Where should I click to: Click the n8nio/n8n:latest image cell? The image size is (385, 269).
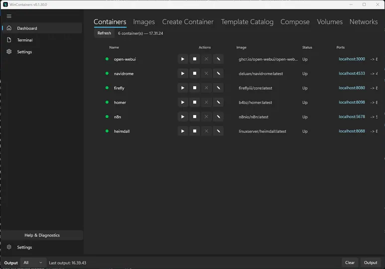point(254,117)
